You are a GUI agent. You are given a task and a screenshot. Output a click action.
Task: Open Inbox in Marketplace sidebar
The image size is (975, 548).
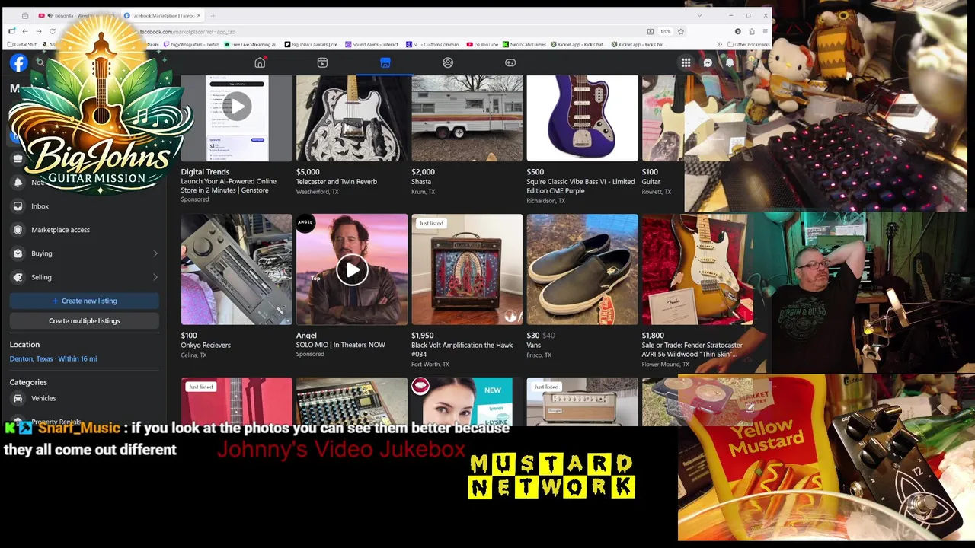coord(84,206)
